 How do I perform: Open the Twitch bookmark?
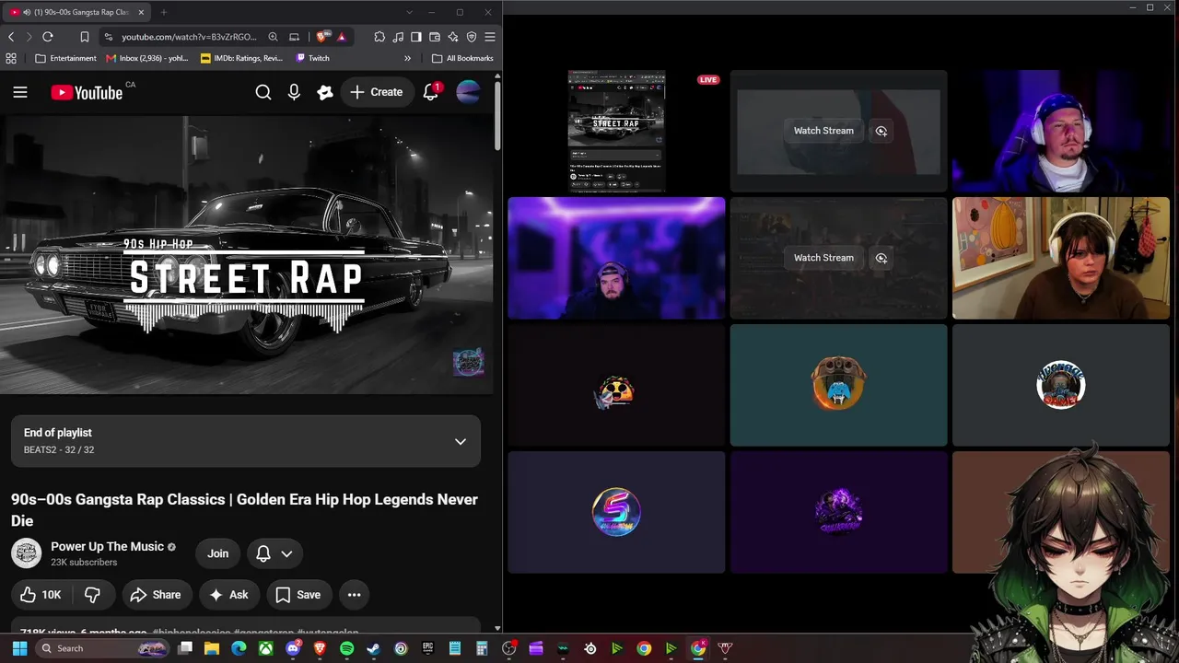tap(312, 58)
